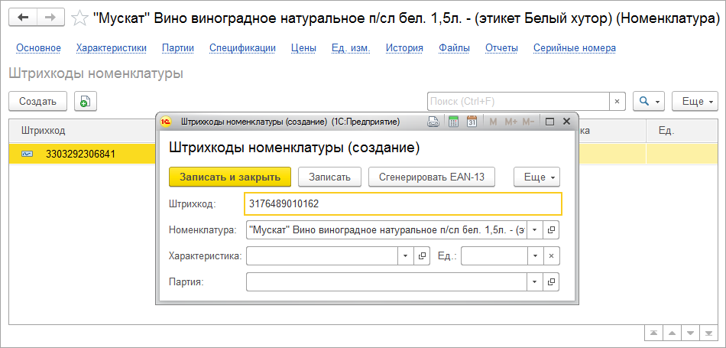Screen dimensions: 726x348
Task: Open the Ед. dropdown list
Action: pyautogui.click(x=534, y=256)
